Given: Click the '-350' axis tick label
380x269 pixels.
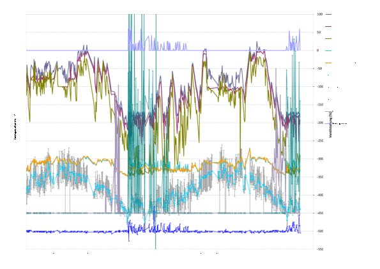Looking at the screenshot, I should (x=320, y=177).
